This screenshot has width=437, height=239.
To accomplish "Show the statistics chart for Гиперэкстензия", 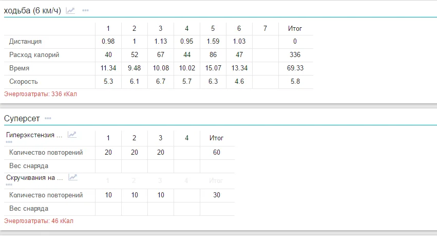I will [72, 135].
